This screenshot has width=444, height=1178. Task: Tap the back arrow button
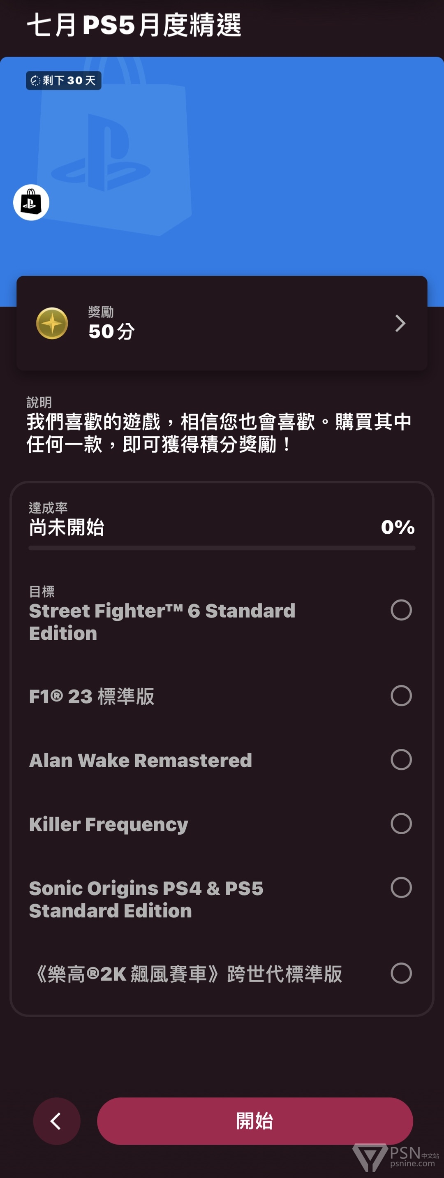57,1121
